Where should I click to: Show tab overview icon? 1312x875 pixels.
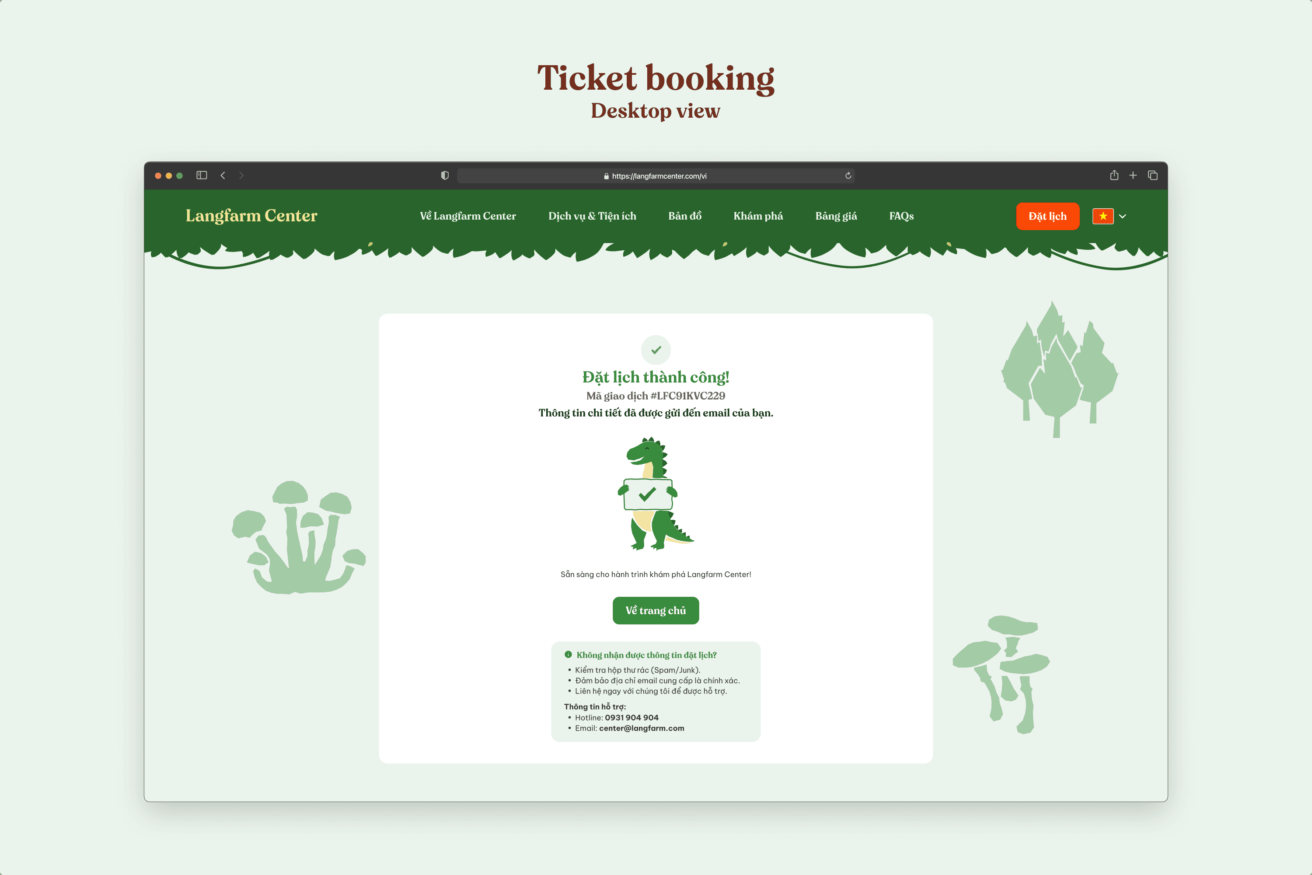(1152, 175)
